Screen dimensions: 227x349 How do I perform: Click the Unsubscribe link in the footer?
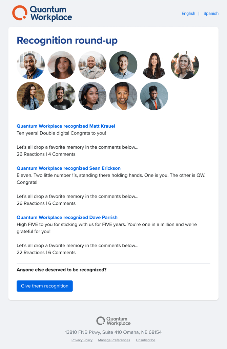146,340
